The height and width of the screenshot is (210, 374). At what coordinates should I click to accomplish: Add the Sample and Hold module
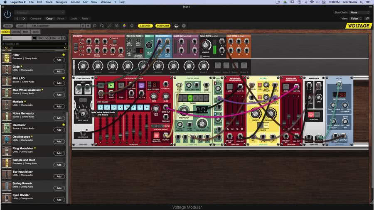click(x=59, y=165)
